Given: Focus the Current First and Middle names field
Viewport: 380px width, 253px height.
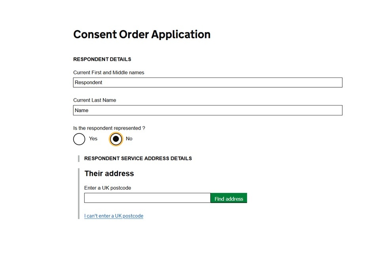Looking at the screenshot, I should pos(207,82).
